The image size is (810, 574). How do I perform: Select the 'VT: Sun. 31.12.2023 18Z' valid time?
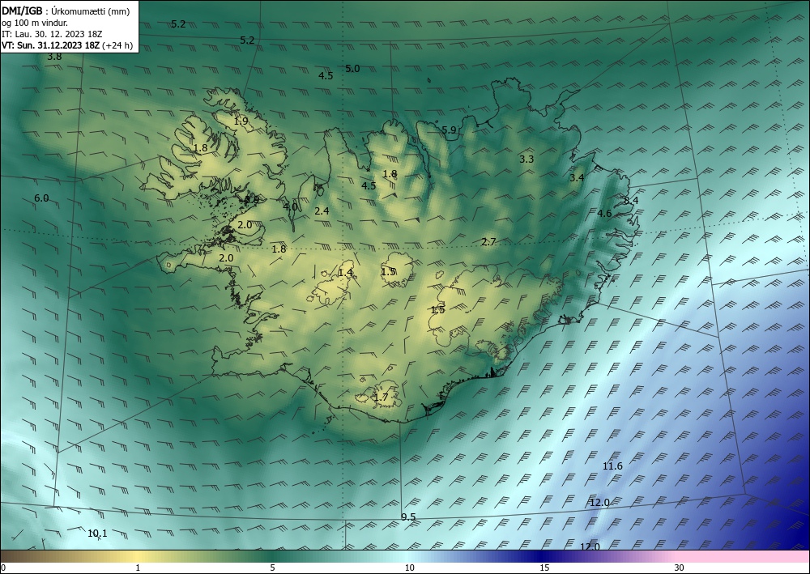50,45
